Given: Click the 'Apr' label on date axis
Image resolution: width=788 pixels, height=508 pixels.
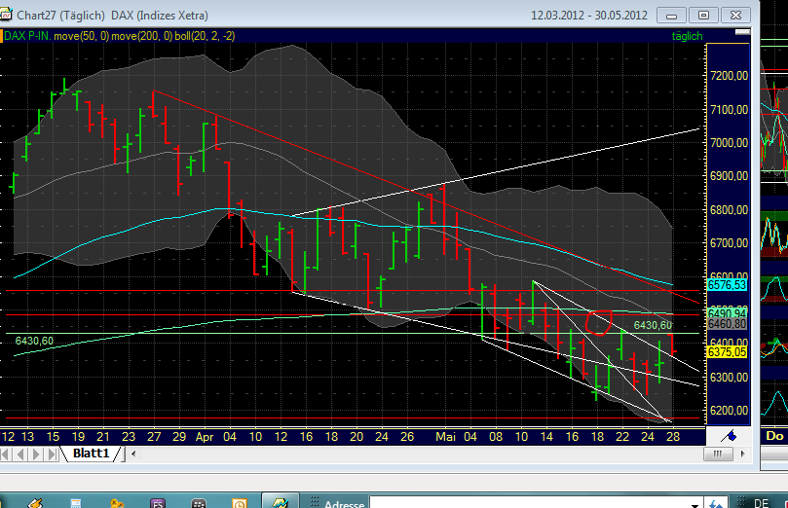Looking at the screenshot, I should tap(205, 437).
